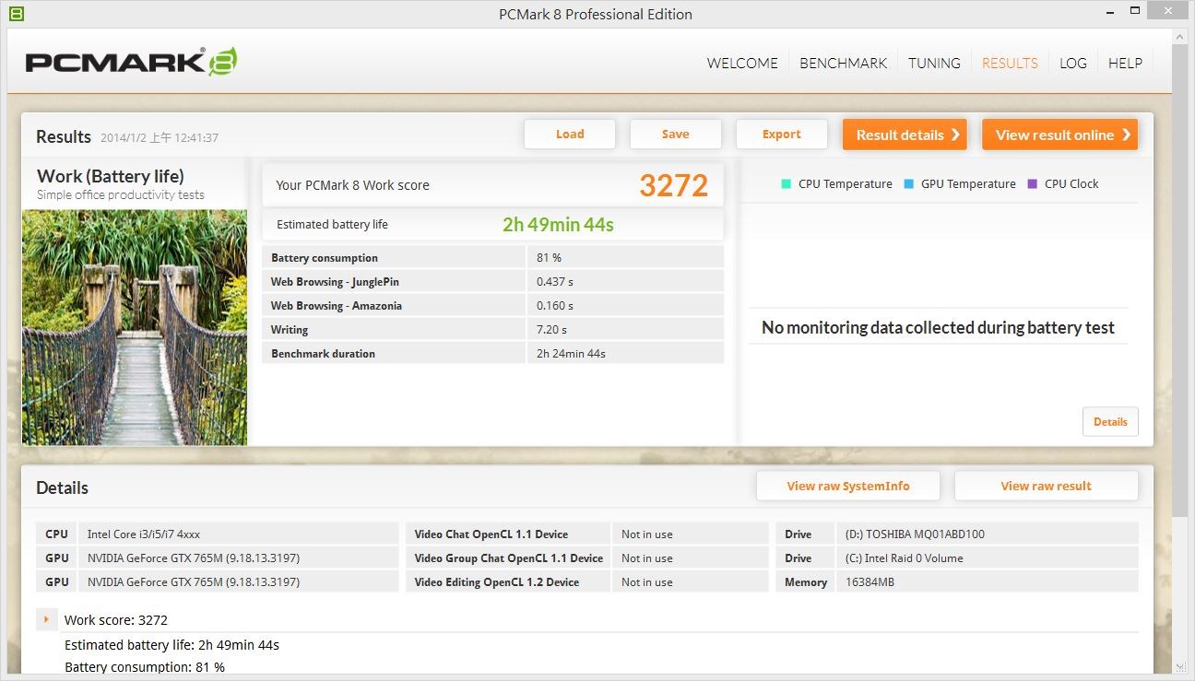Click Video Group Chat OpenCL 1.1 Device label

click(509, 558)
